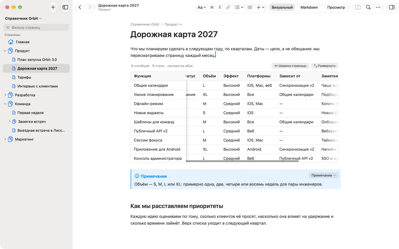Click the callout info icon
The image size is (399, 249).
[x=137, y=176]
